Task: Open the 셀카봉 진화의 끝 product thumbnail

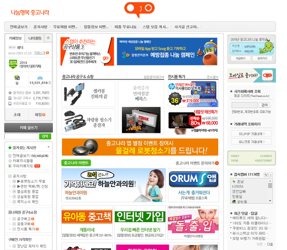Action: 88,93
